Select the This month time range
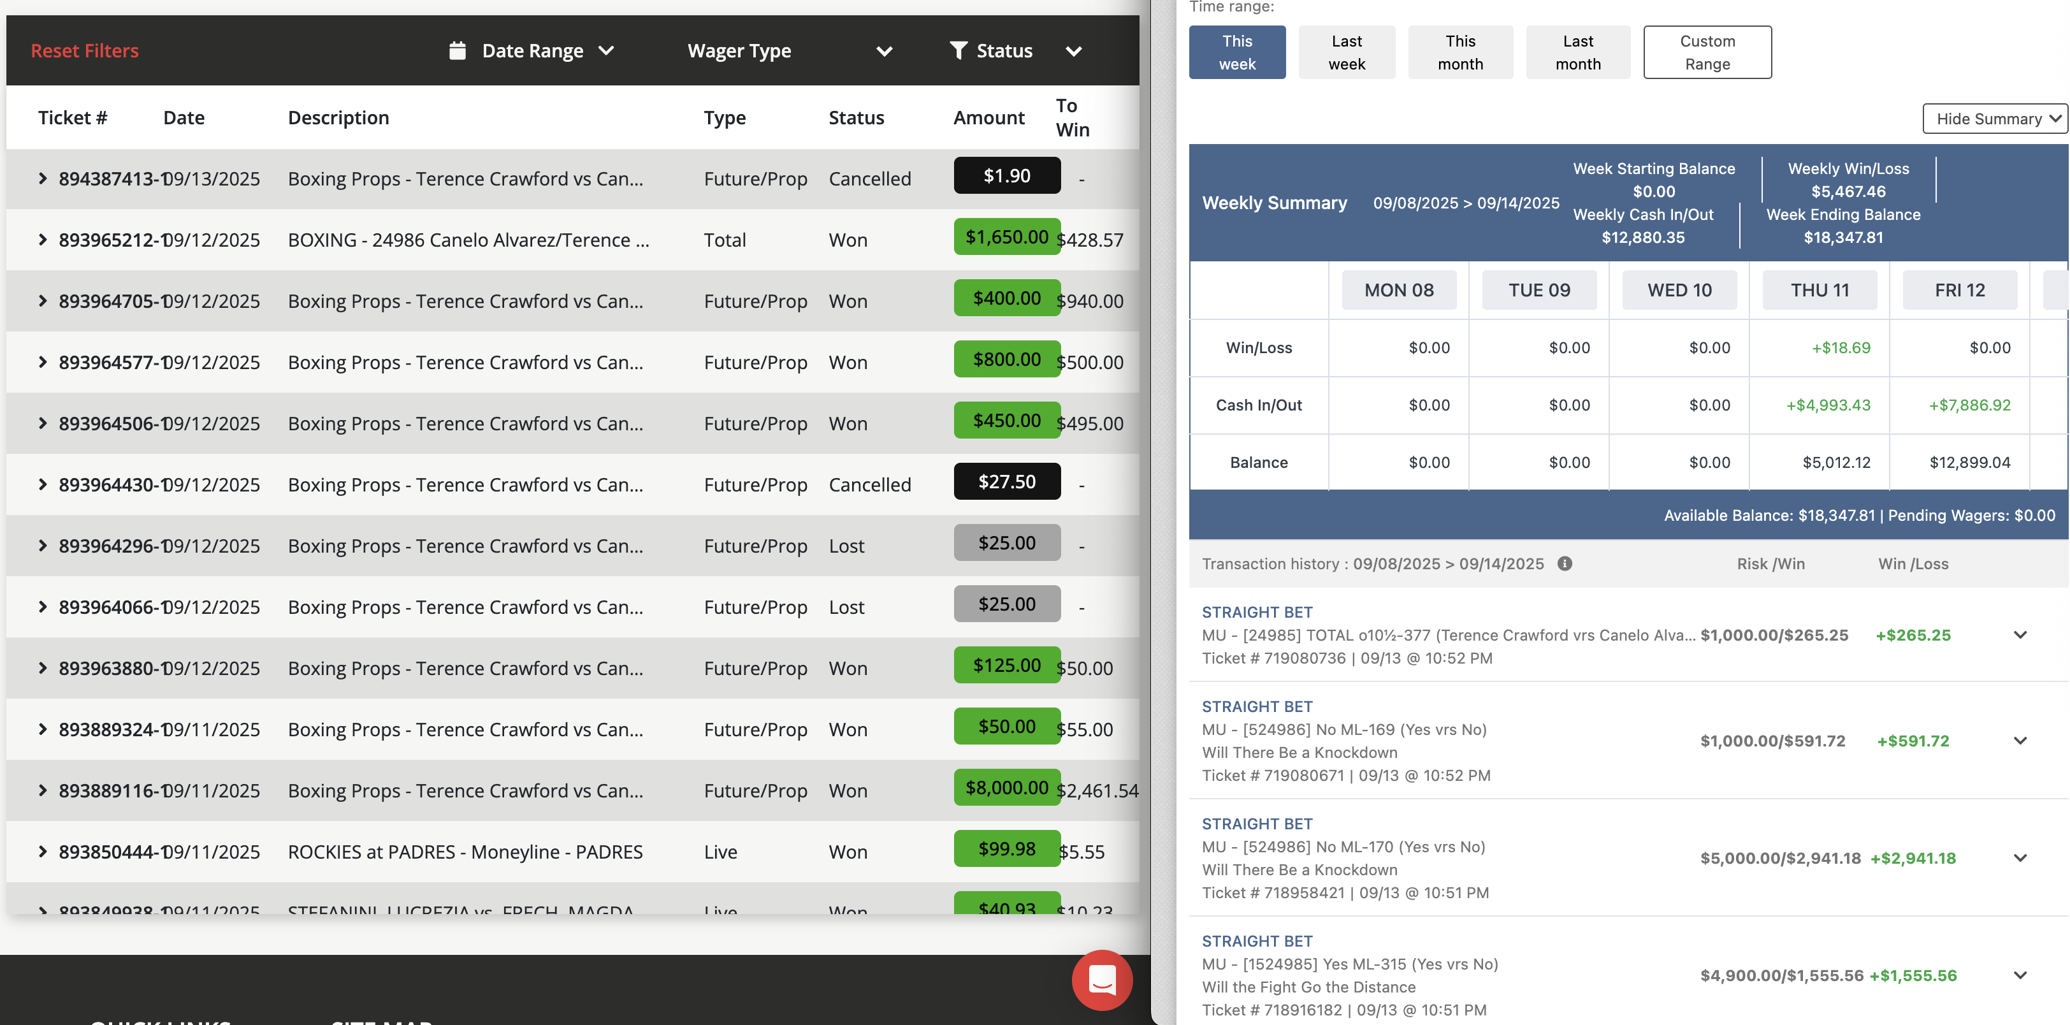This screenshot has height=1025, width=2070. pos(1460,52)
